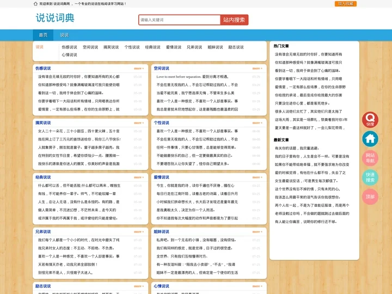Open '天若有情天亦老,动我兄弟全部放倒' entry
Screen dimensions: 392x294
[x=68, y=265]
